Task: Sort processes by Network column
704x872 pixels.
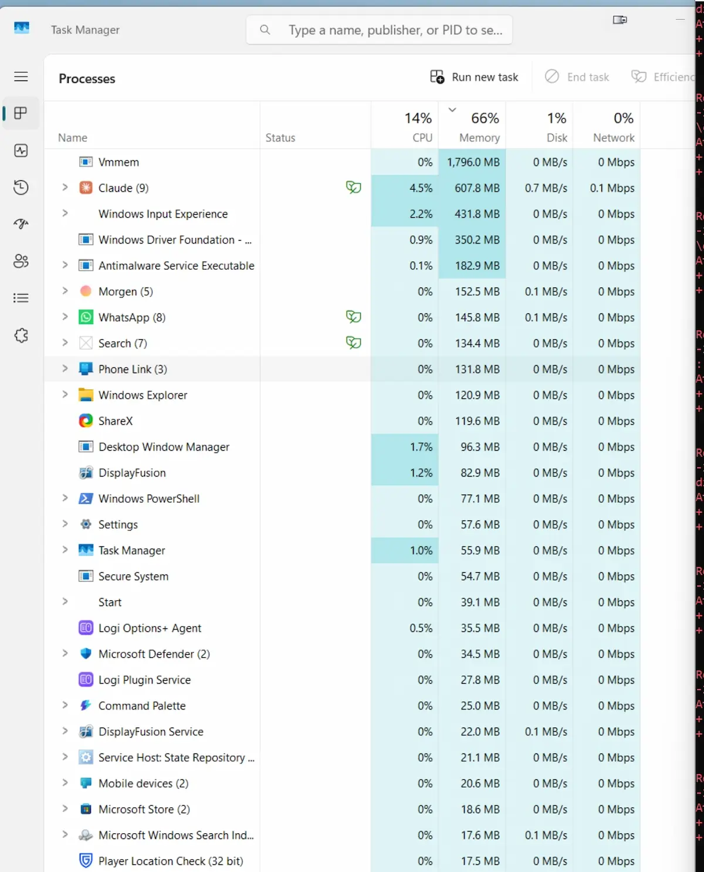Action: (607, 126)
